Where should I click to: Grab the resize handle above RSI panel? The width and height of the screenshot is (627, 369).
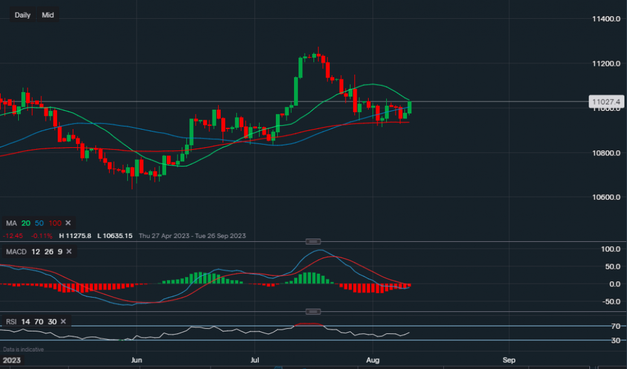313,311
